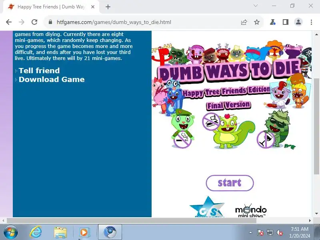Open a new tab with plus button
The height and width of the screenshot is (240, 320).
point(108,7)
